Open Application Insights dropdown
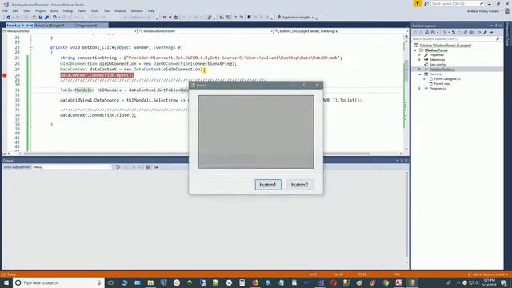512x288 pixels. (x=296, y=18)
